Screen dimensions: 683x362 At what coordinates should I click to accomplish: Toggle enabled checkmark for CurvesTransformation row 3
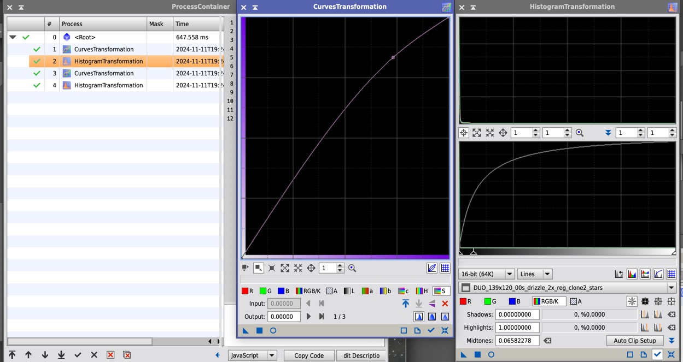click(37, 73)
